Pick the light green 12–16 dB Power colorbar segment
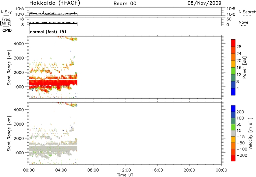This screenshot has height=177, width=256. pyautogui.click(x=233, y=71)
